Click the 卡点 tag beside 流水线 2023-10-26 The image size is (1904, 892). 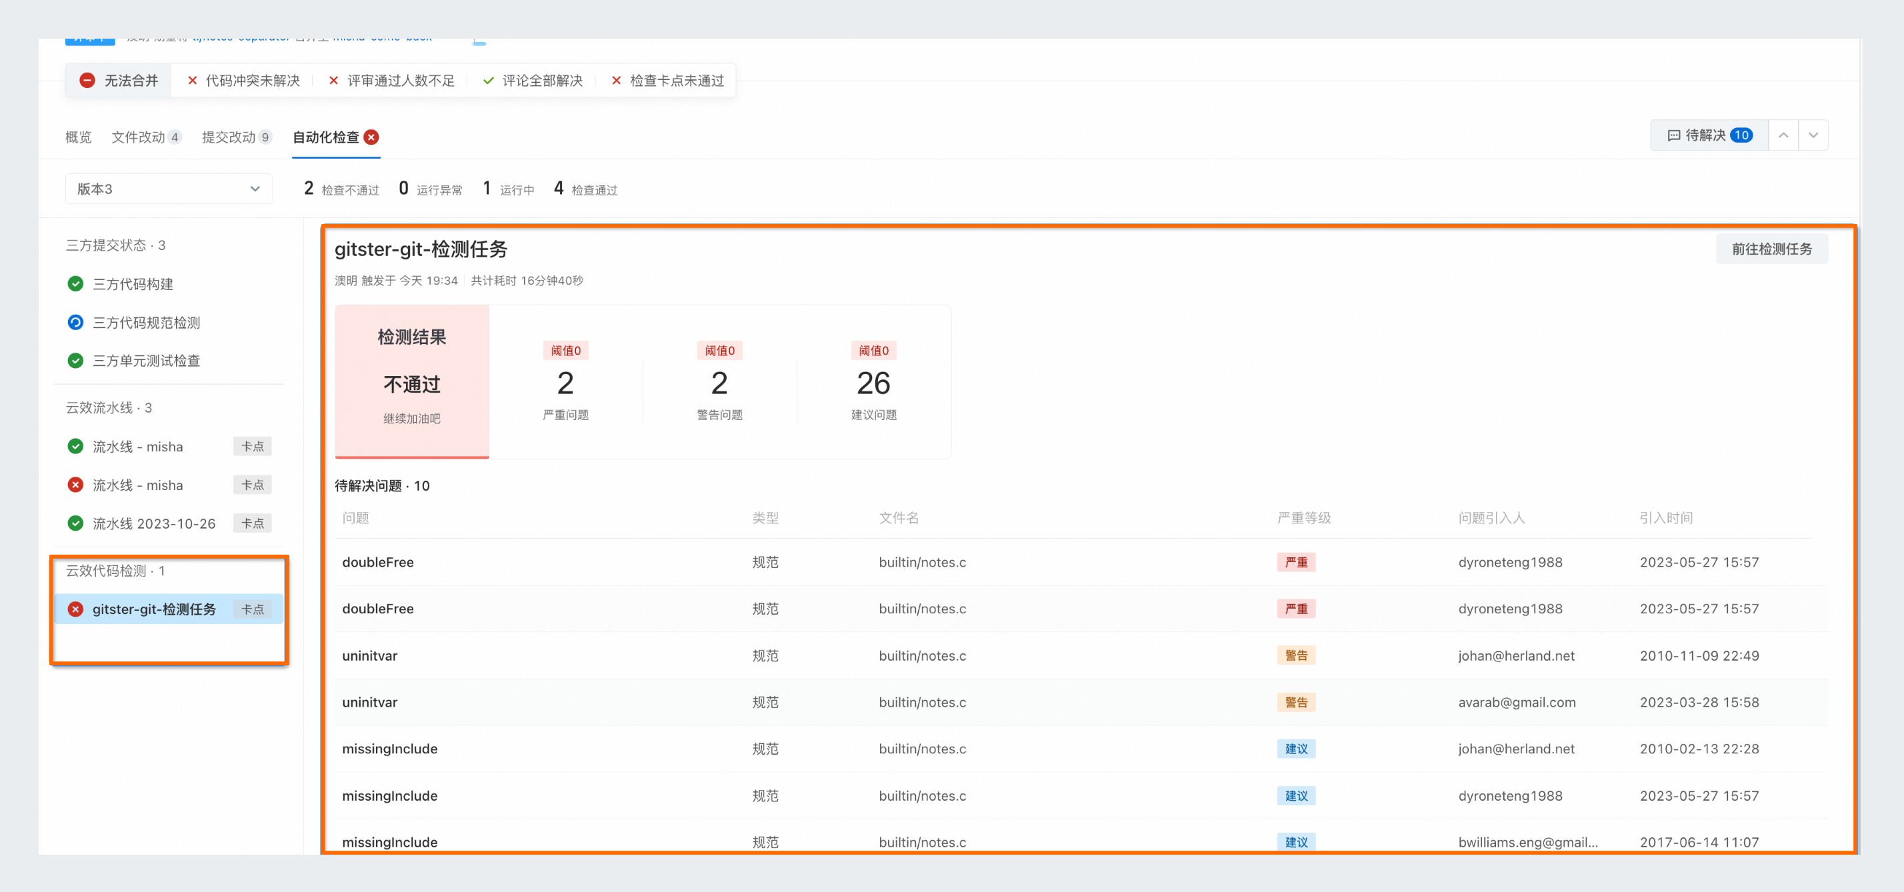point(253,523)
